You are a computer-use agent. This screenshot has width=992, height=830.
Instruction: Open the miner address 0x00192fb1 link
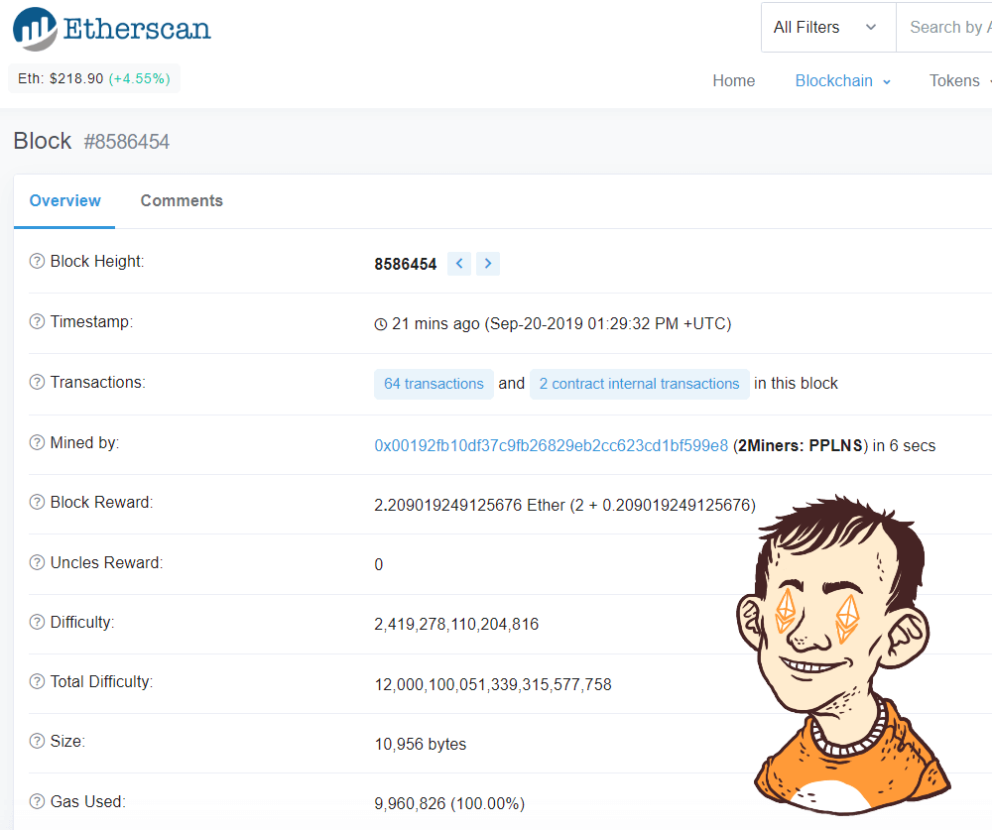coord(551,446)
